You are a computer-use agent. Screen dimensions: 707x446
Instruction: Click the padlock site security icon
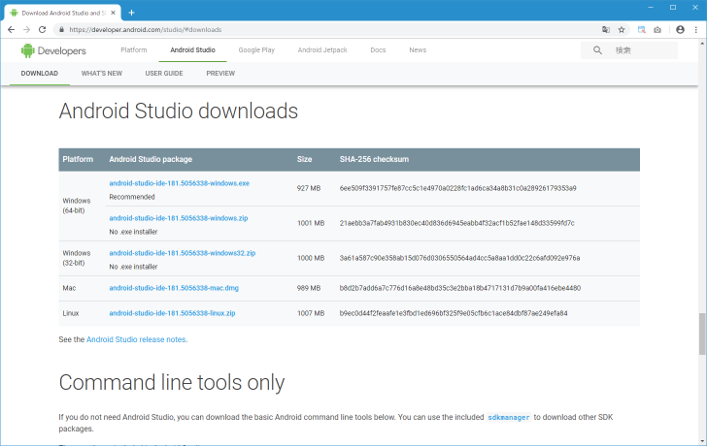coord(61,30)
